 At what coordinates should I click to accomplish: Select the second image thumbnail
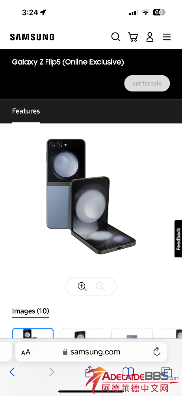coord(82,333)
